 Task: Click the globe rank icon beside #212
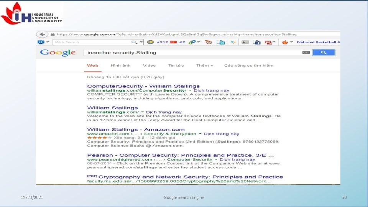pyautogui.click(x=150, y=42)
